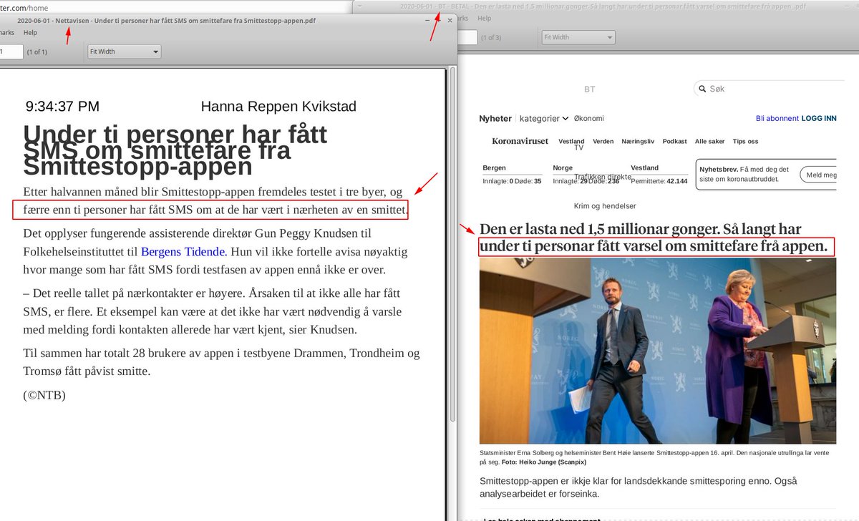Go to the Nyheter section
This screenshot has height=521, width=859.
click(x=495, y=118)
